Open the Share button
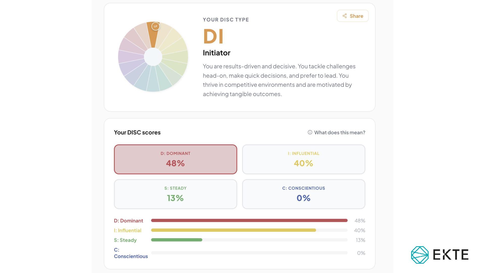Screen dimensions: 485x273 353,16
